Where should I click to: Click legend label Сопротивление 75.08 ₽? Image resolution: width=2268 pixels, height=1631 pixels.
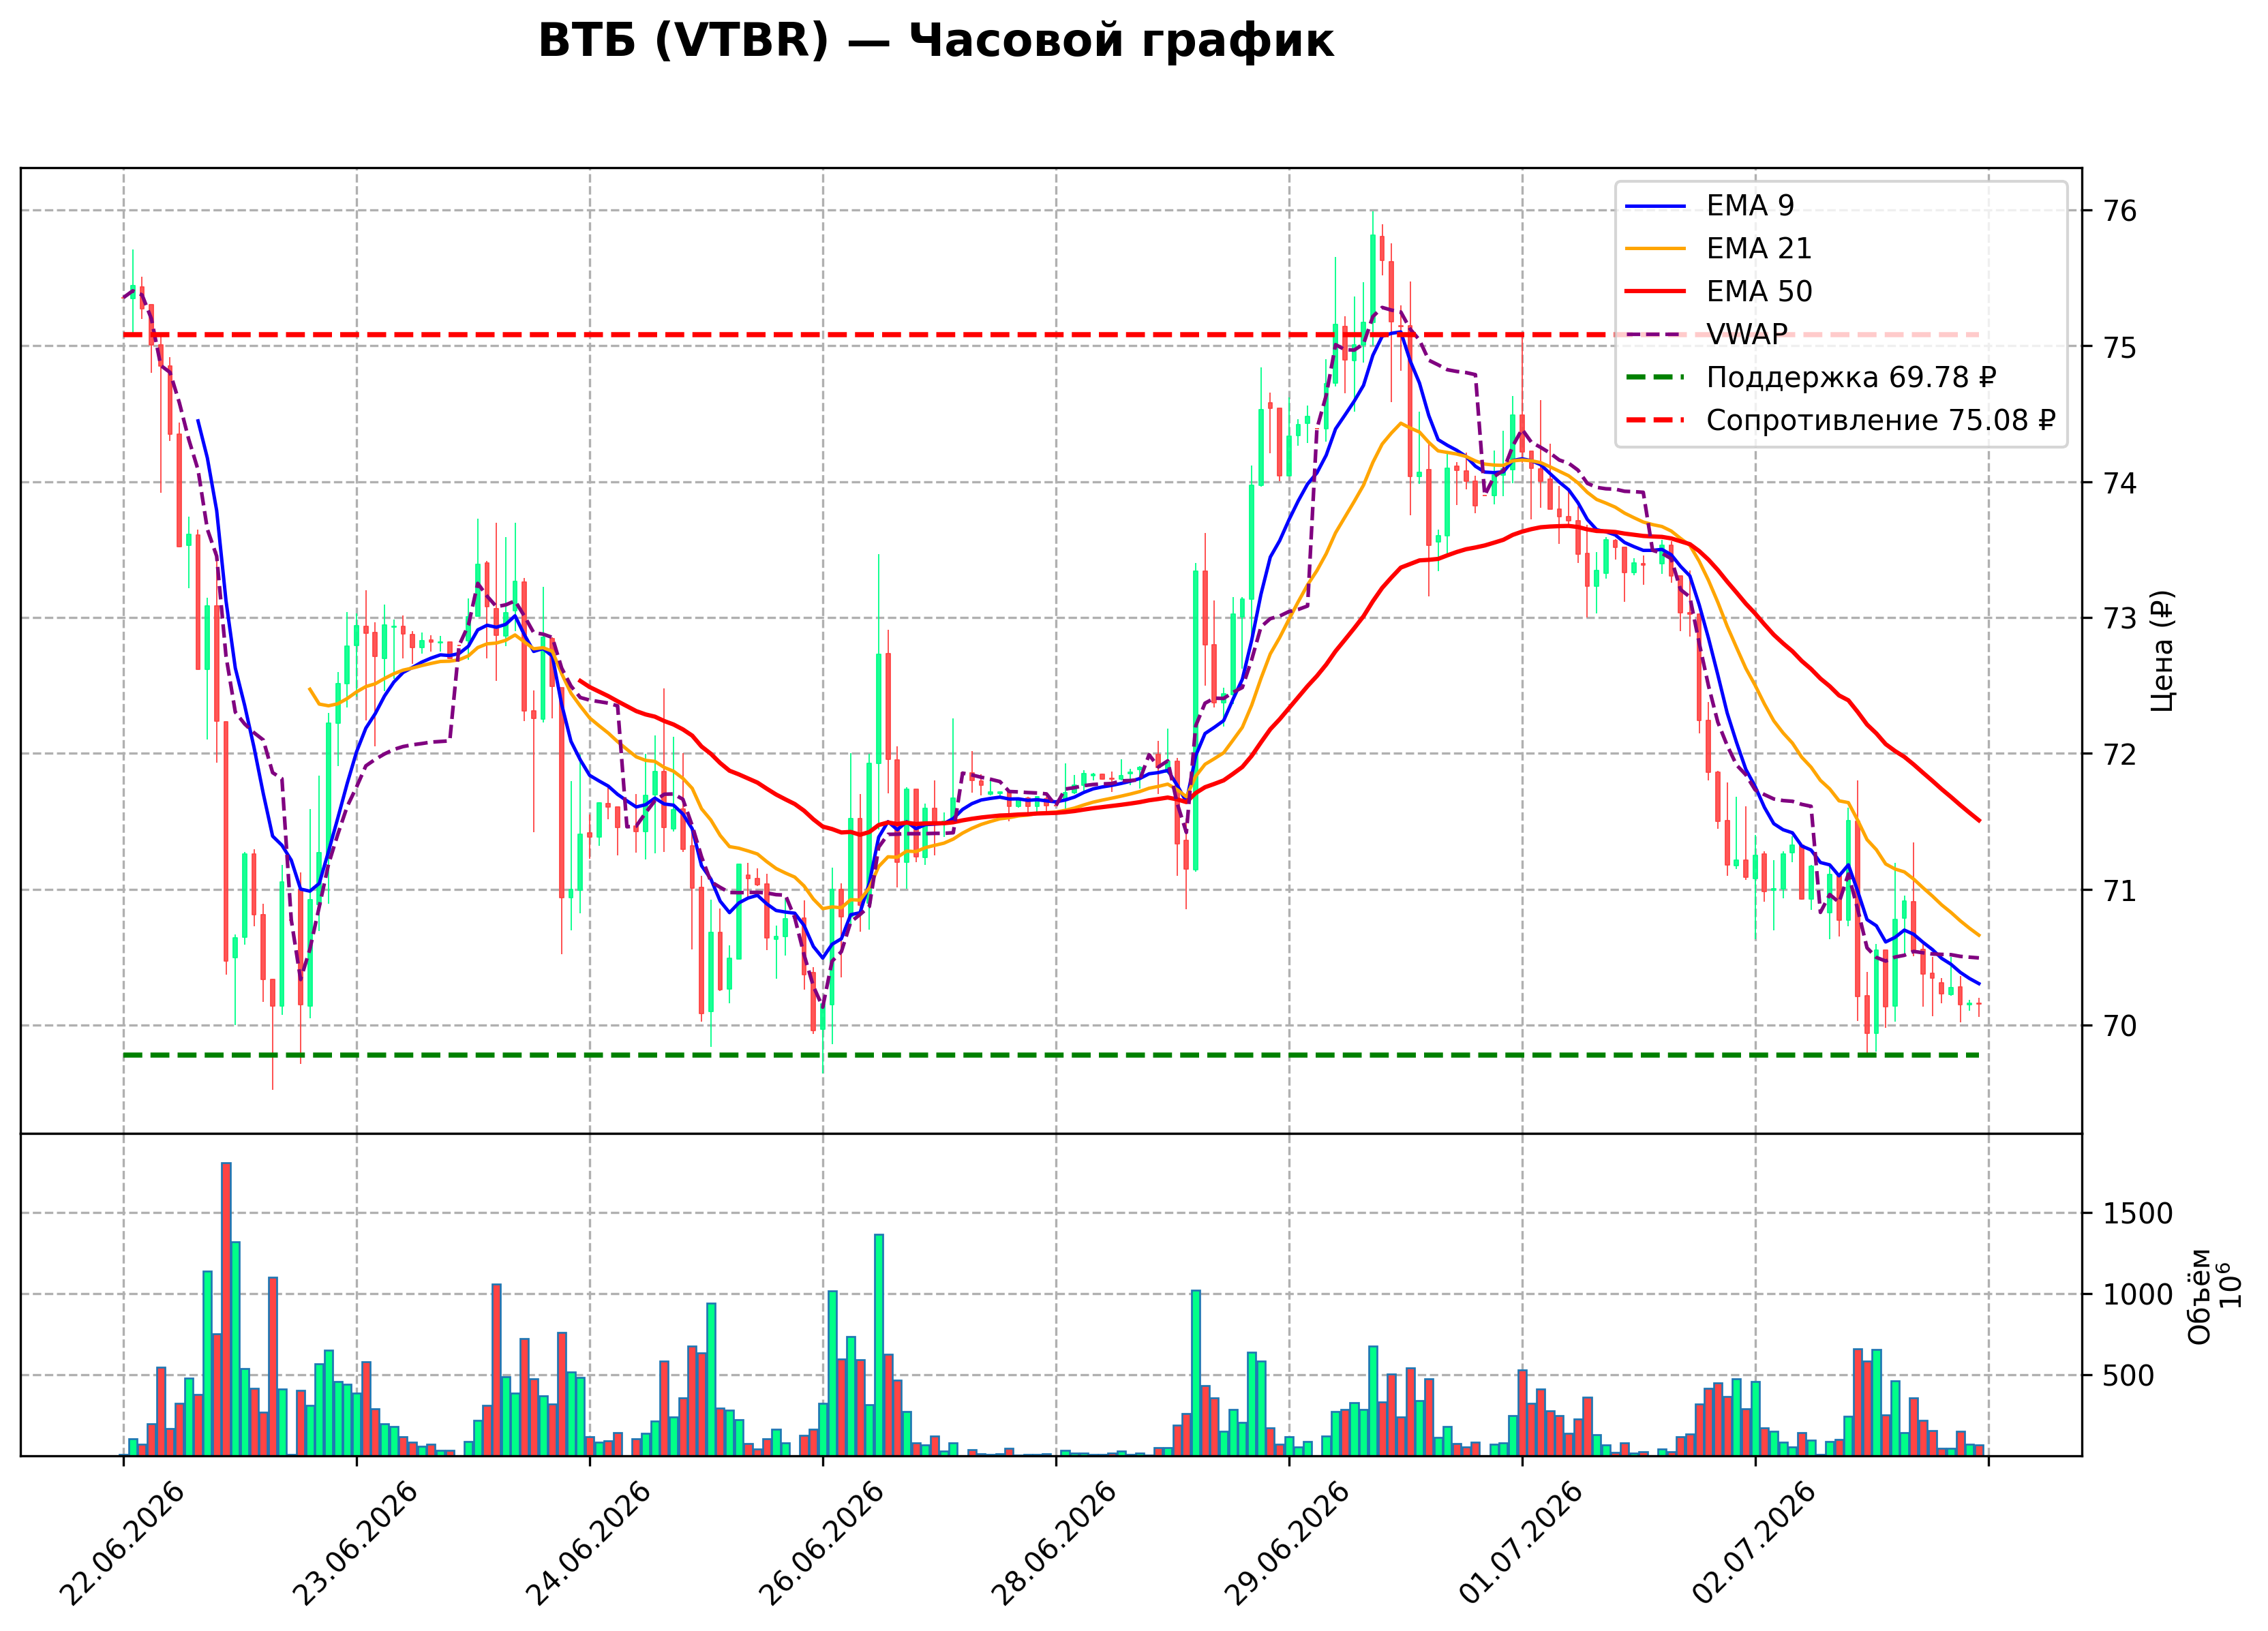1880,420
